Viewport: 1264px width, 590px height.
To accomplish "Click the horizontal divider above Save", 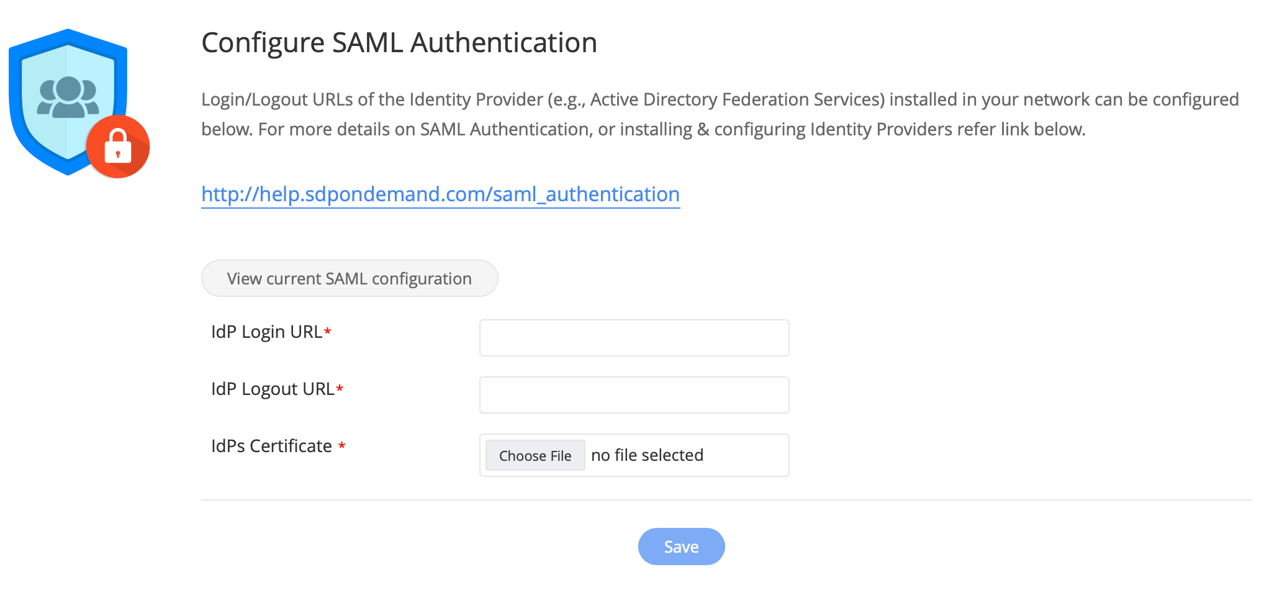I will coord(726,500).
